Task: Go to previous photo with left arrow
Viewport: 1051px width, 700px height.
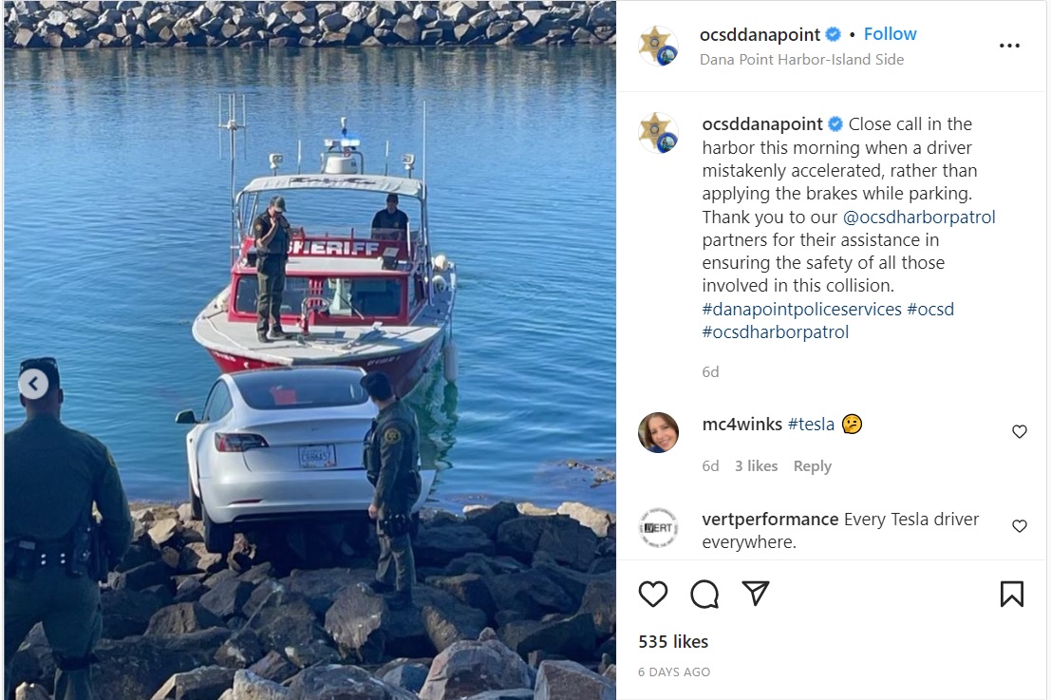Action: coord(33,385)
